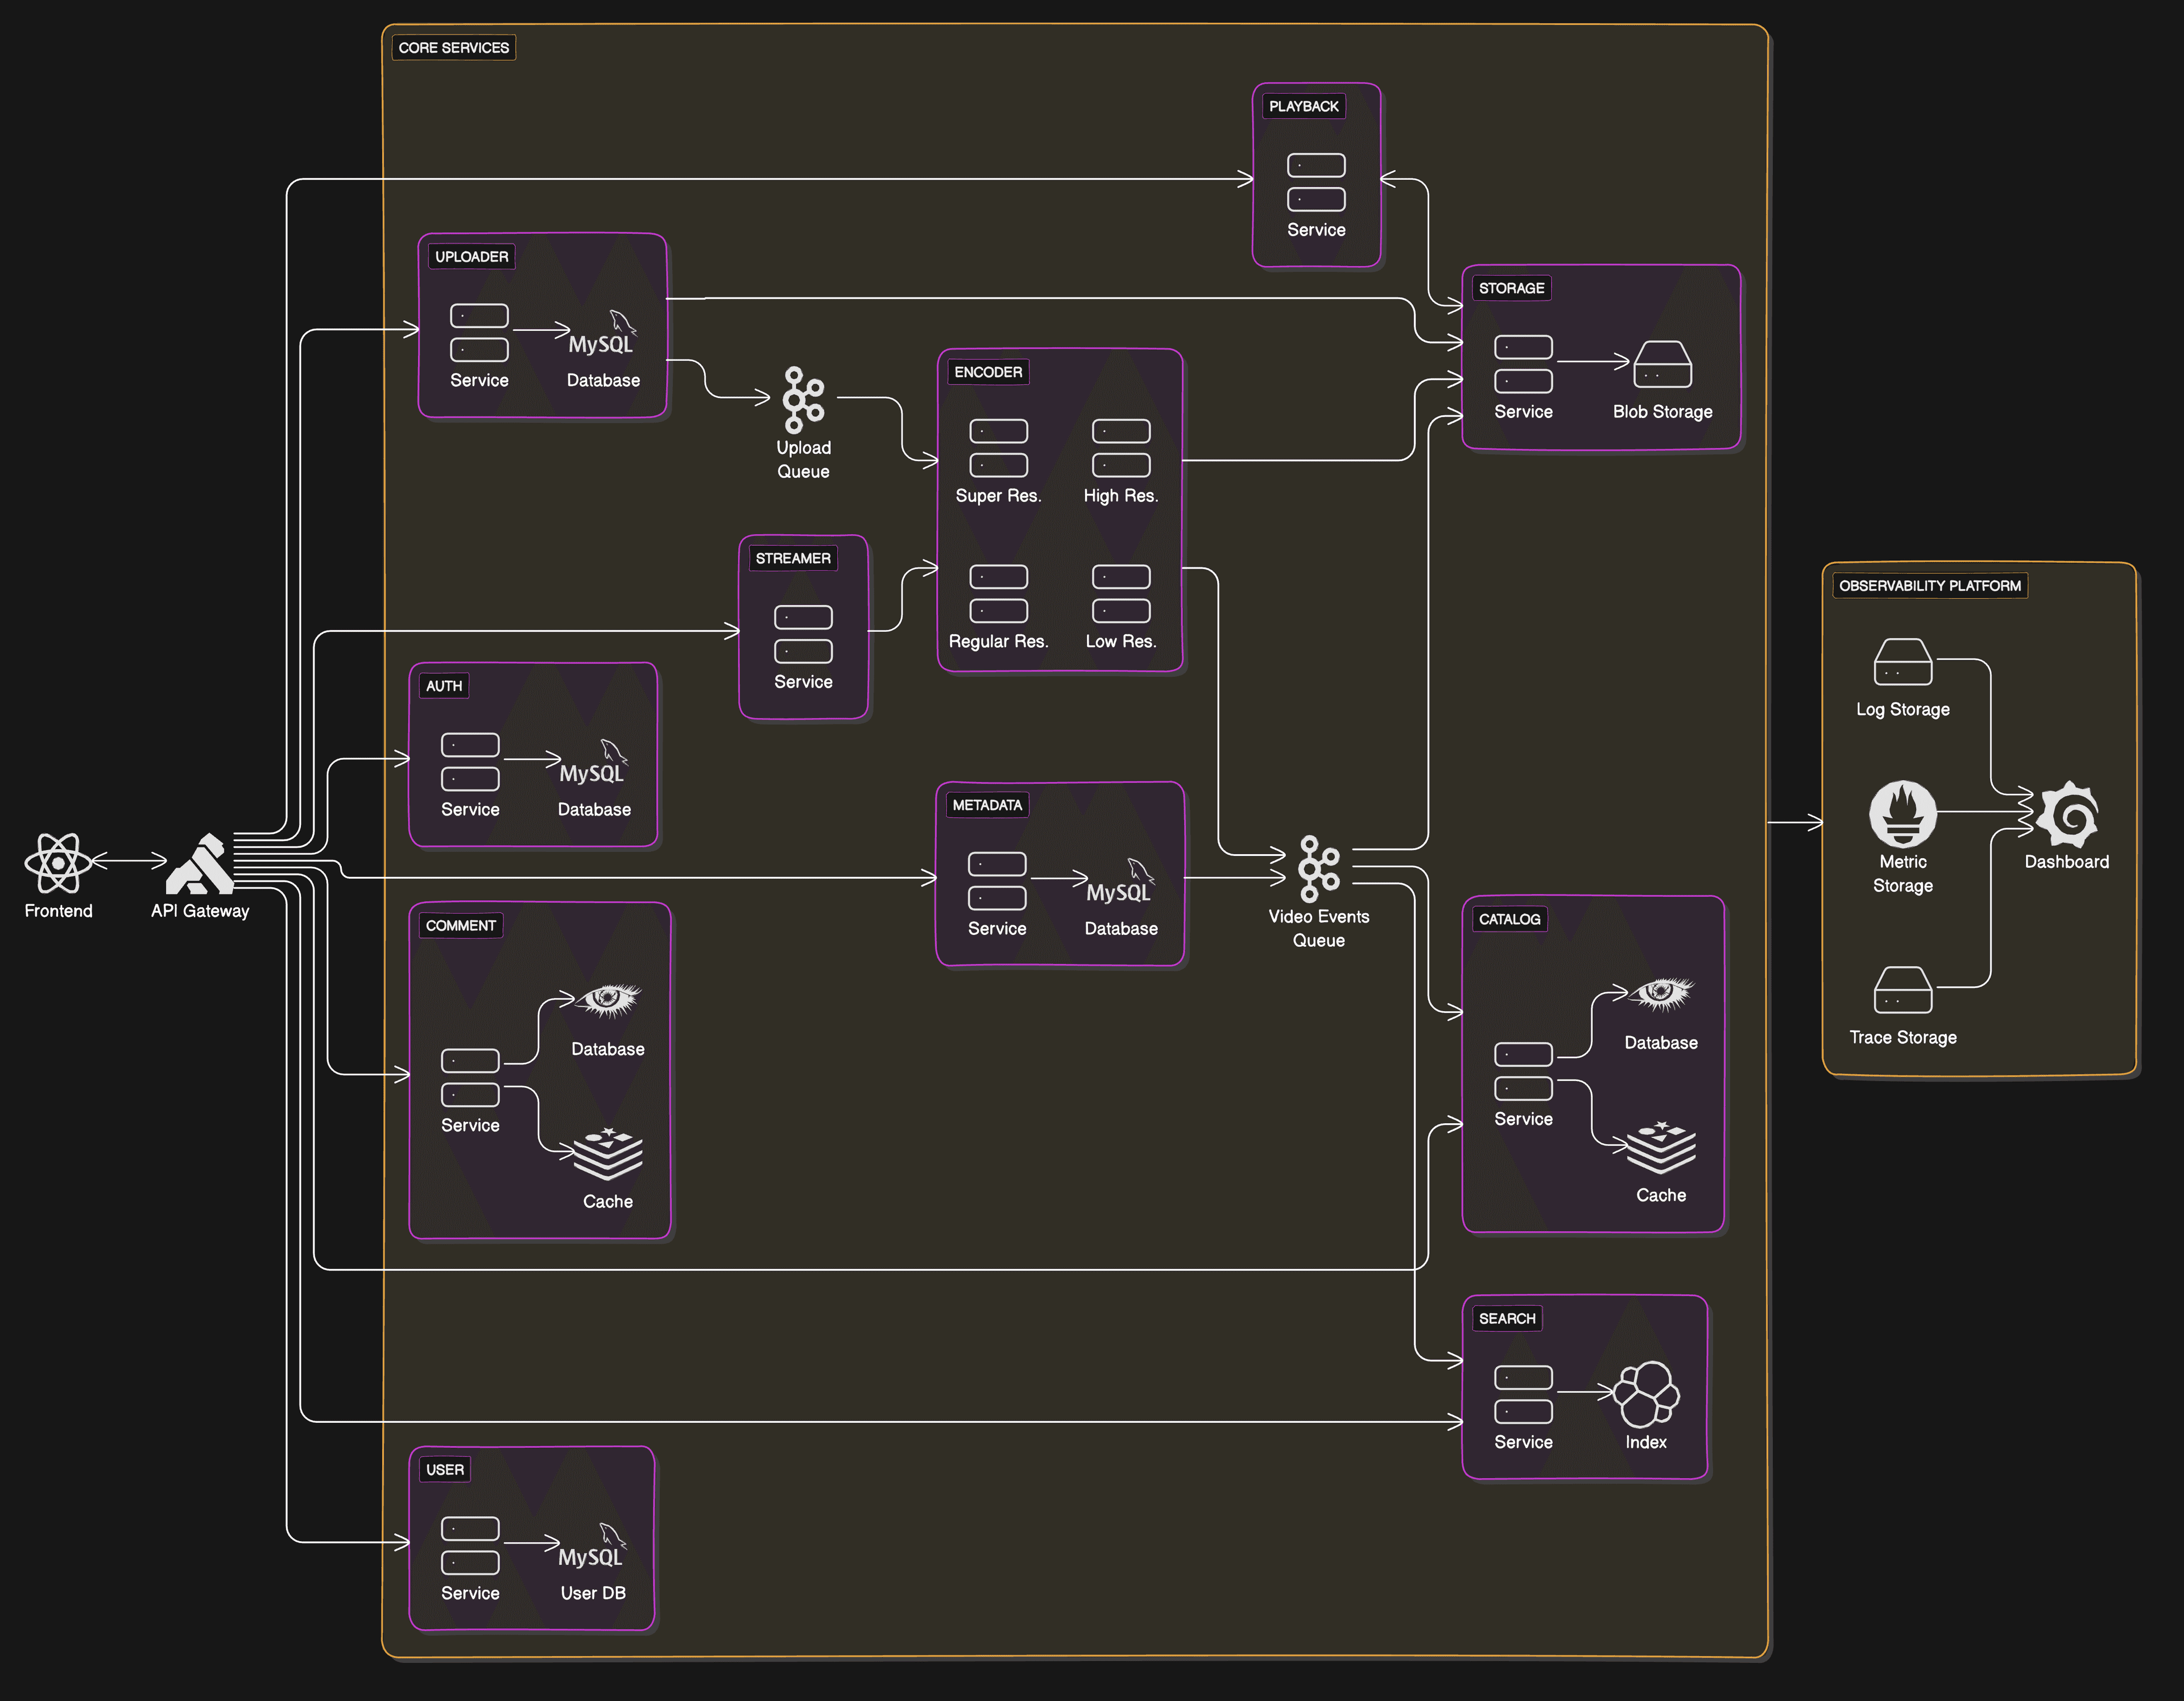Screen dimensions: 2184x1701
Task: Click the Grafana Dashboard icon
Action: click(2067, 814)
